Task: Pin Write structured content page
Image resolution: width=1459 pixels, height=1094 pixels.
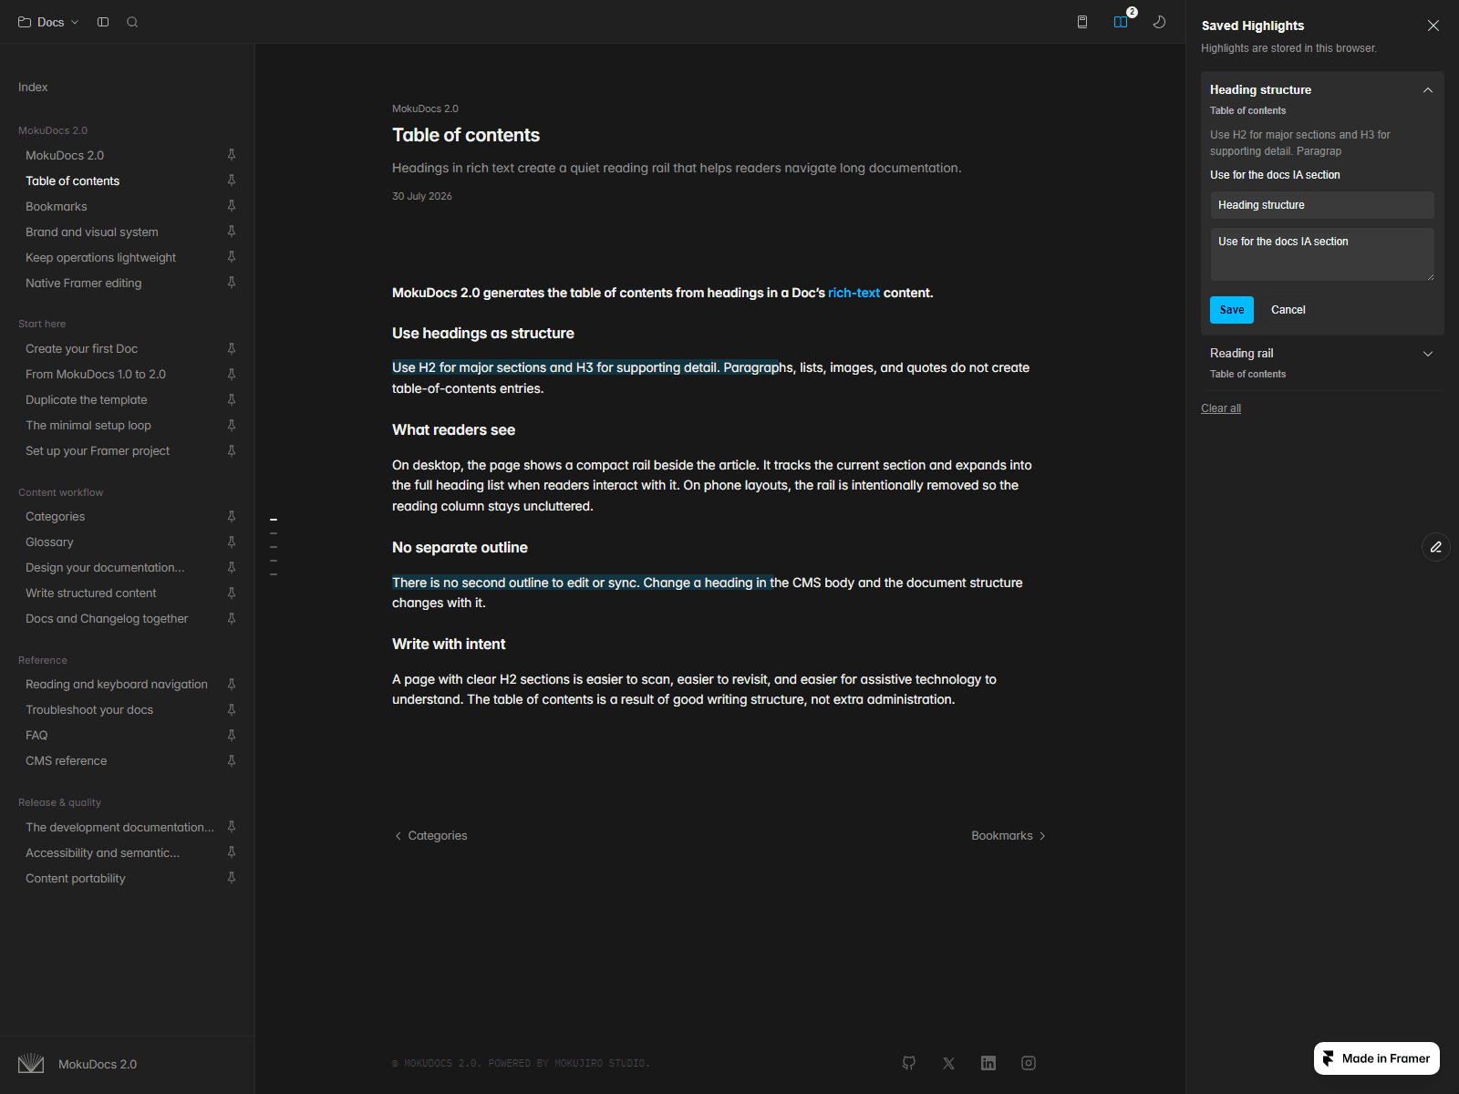Action: [232, 593]
